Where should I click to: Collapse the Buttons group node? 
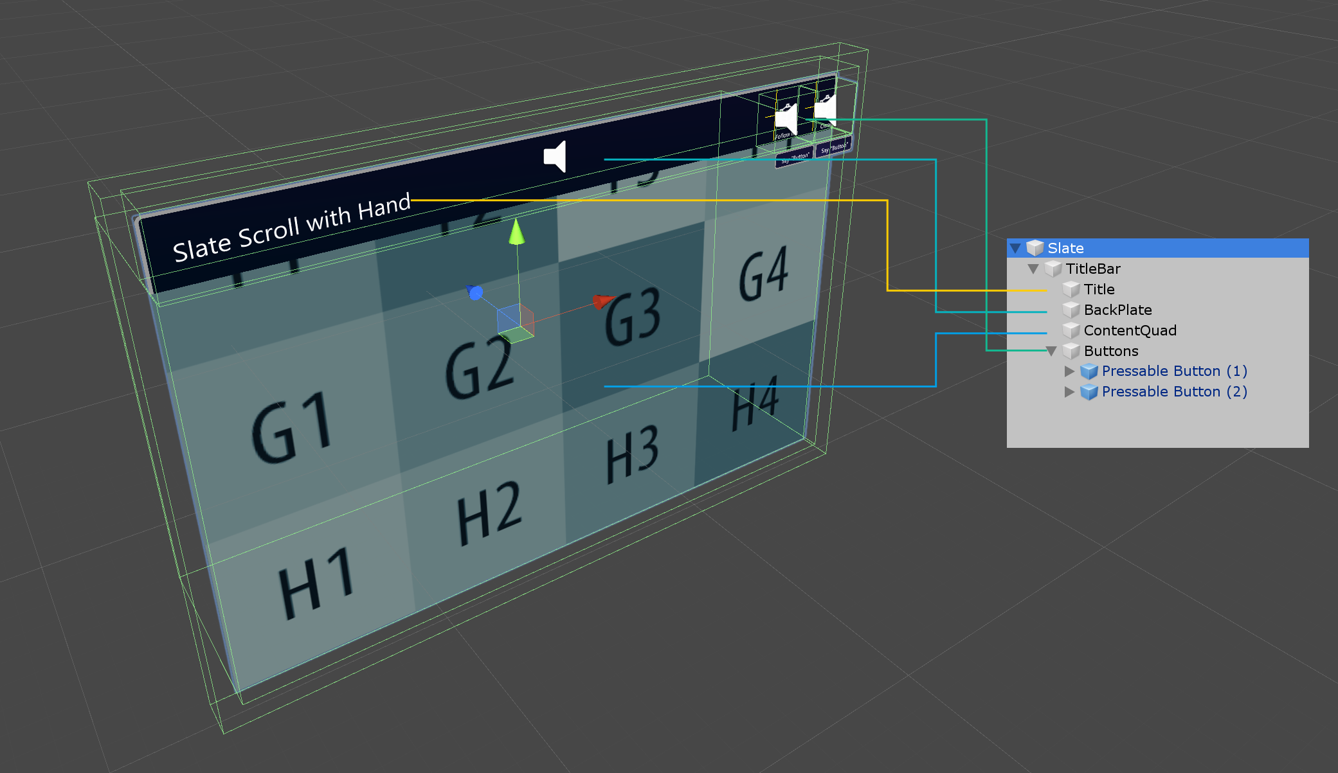(x=1051, y=351)
